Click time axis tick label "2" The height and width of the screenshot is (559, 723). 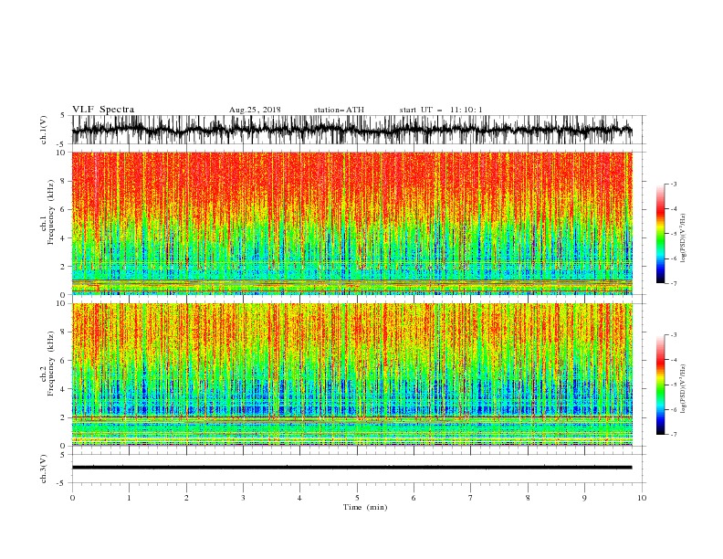click(186, 498)
